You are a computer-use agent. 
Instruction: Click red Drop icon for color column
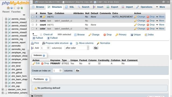click(x=148, y=29)
